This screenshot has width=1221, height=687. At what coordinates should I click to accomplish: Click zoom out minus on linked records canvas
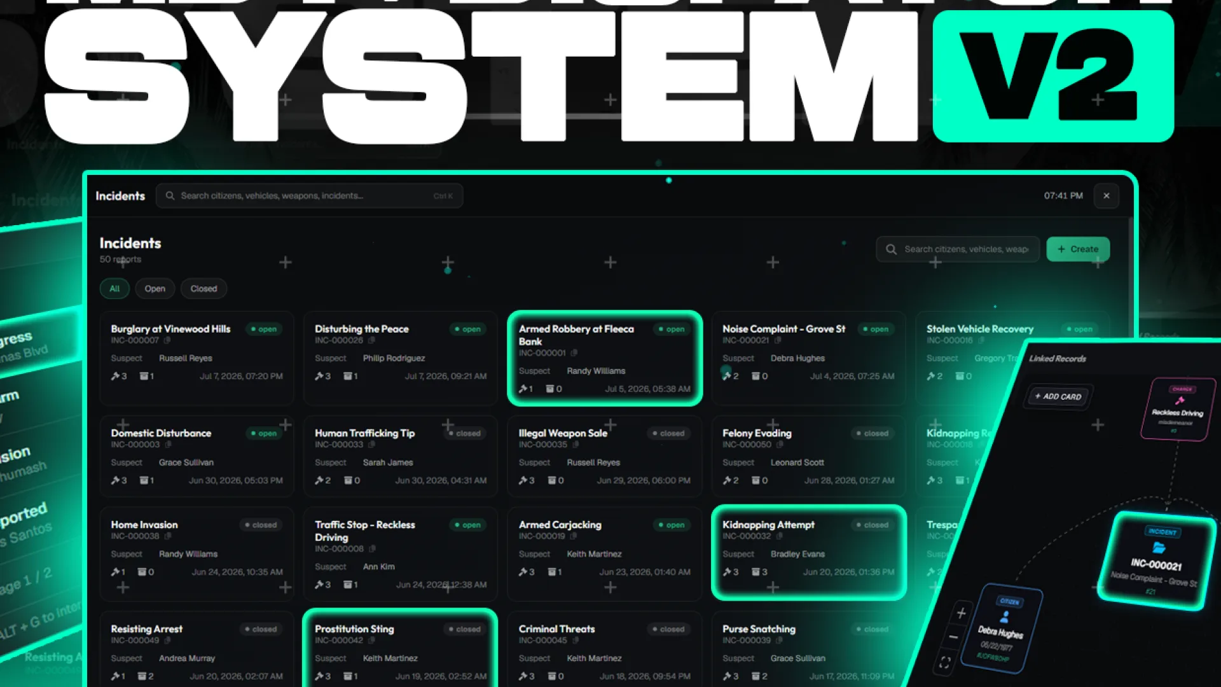pyautogui.click(x=953, y=637)
